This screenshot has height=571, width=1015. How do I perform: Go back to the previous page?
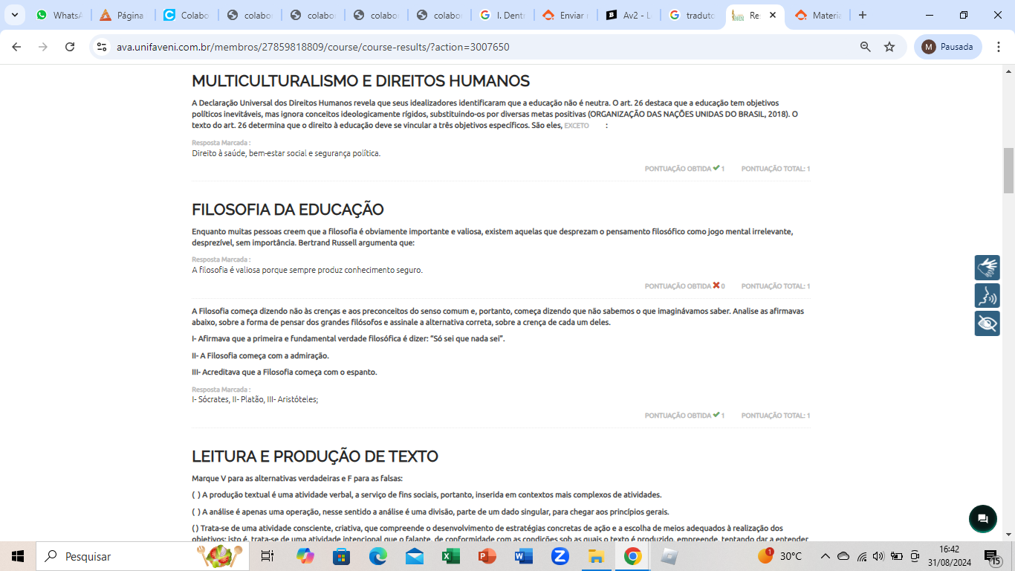point(16,47)
